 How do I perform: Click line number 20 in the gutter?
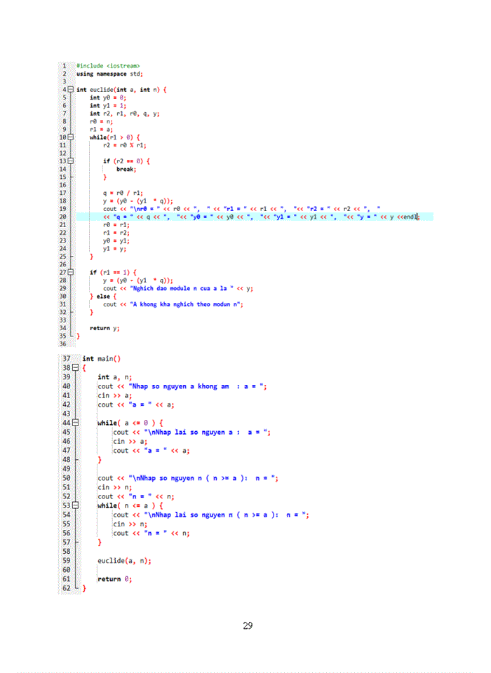(63, 217)
